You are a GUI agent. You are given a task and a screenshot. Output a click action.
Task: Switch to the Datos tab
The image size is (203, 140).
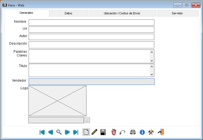pos(68,13)
